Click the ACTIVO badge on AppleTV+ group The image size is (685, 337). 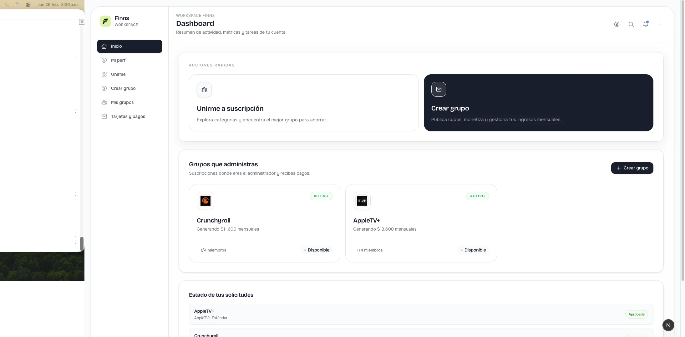point(477,196)
